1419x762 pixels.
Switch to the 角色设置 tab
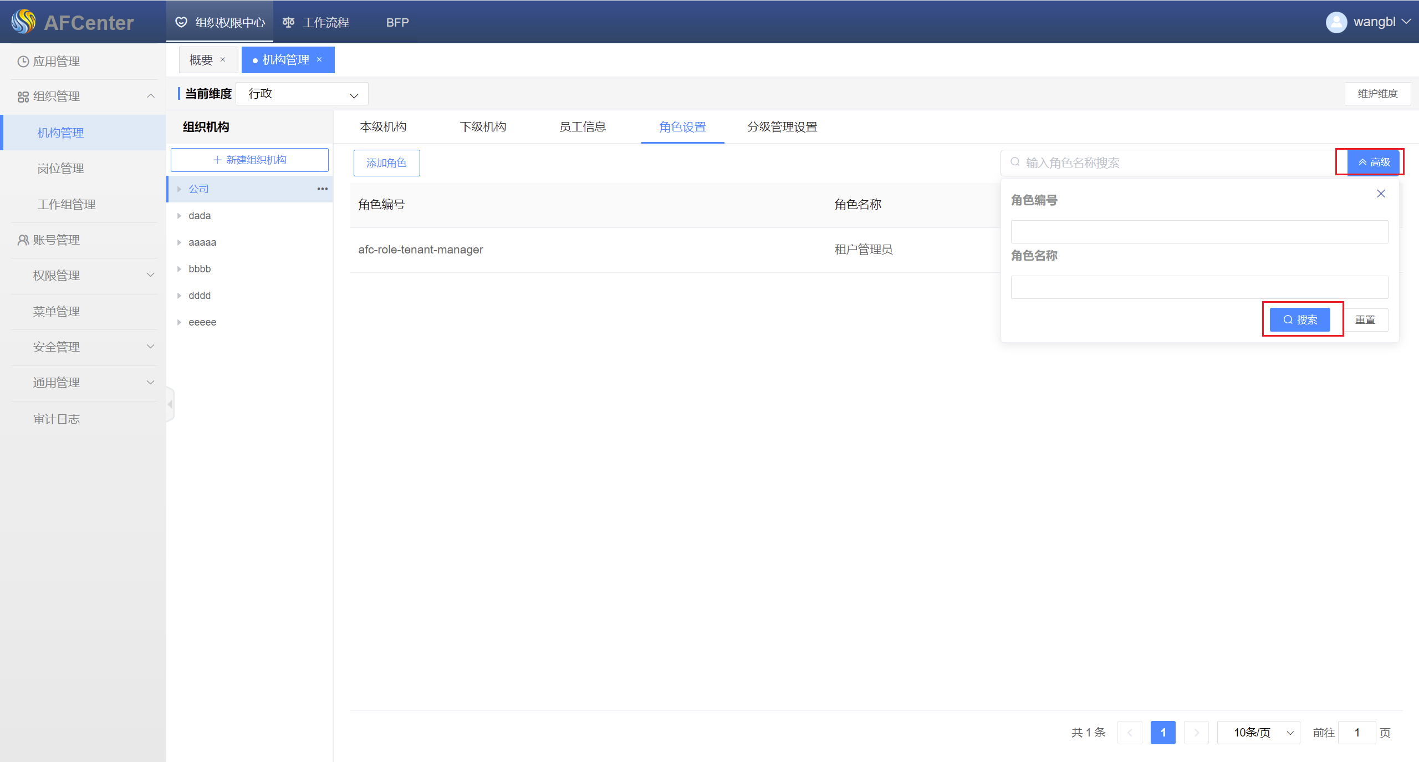682,126
